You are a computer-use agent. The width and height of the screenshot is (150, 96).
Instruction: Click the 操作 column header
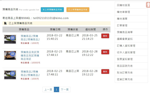click(105, 29)
